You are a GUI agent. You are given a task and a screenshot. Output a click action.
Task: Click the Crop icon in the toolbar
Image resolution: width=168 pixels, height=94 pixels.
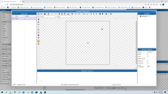coord(84,14)
